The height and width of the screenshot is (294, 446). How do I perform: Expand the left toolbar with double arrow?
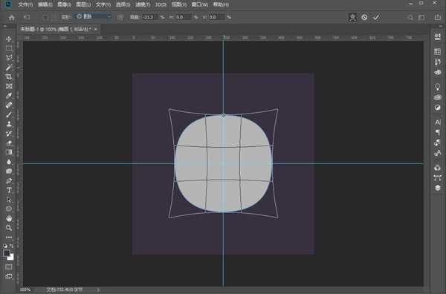(4, 26)
